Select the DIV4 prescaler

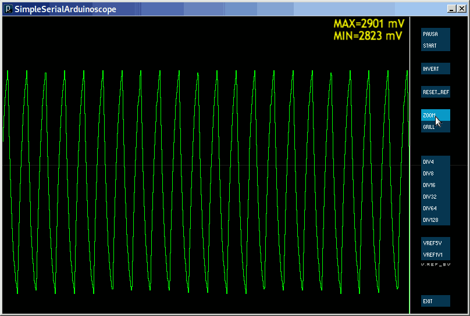[x=435, y=161]
